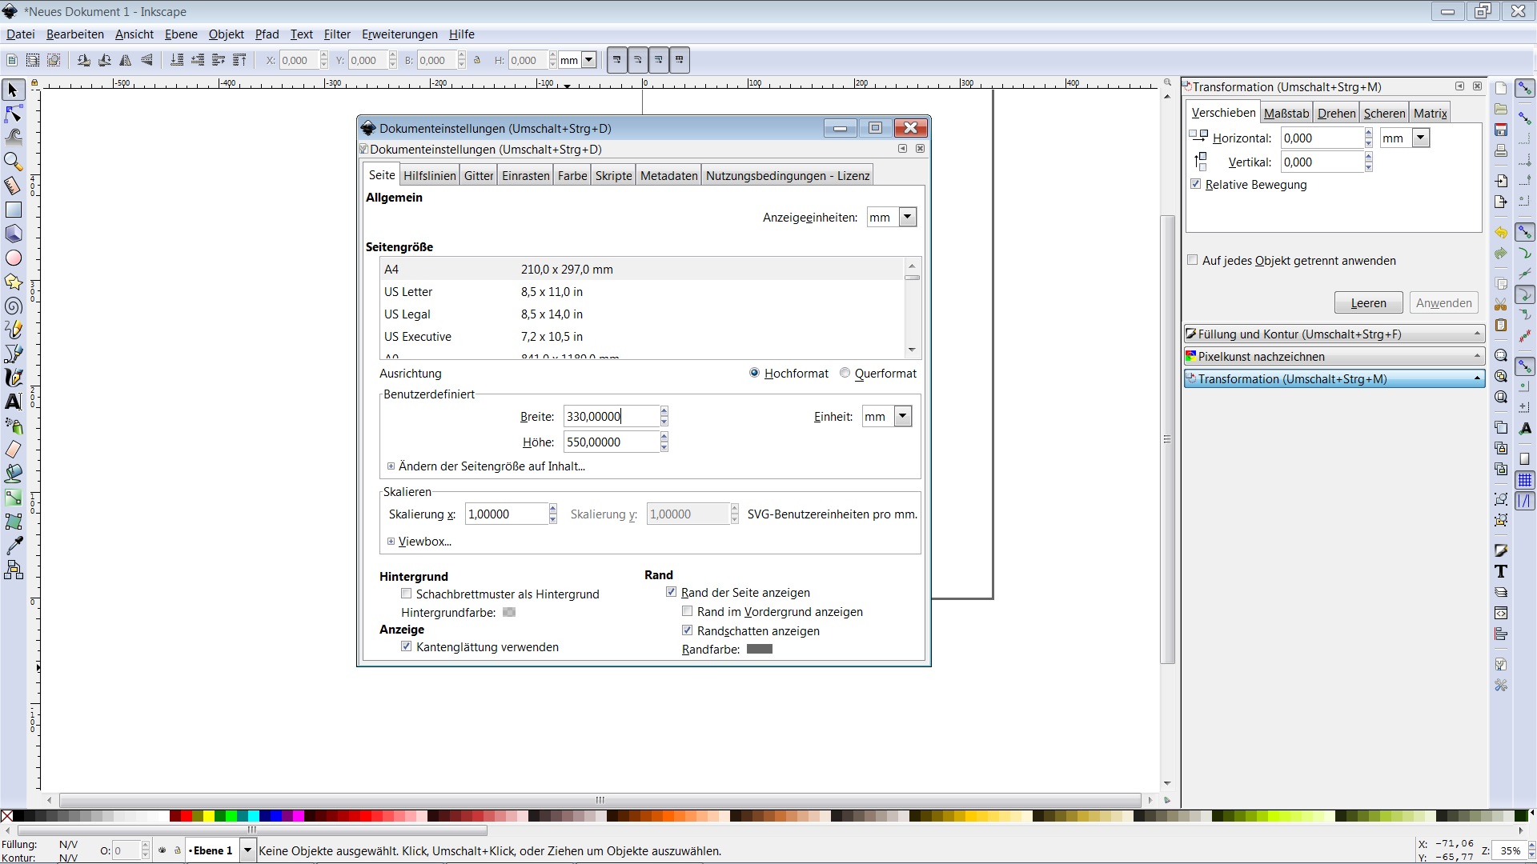Select the Rectangle tool
1537x864 pixels.
[13, 210]
